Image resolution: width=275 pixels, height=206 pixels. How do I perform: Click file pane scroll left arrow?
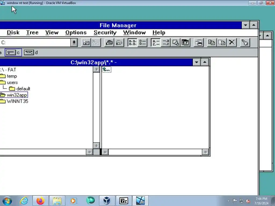click(105, 152)
